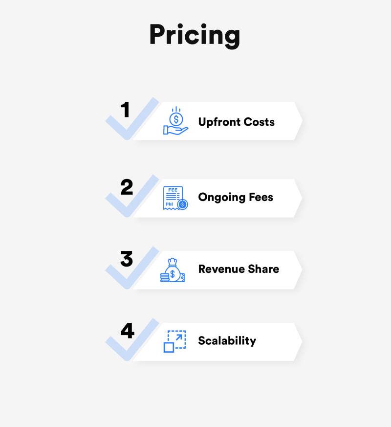Image resolution: width=391 pixels, height=427 pixels.
Task: Open the Scalability item
Action: tap(227, 341)
